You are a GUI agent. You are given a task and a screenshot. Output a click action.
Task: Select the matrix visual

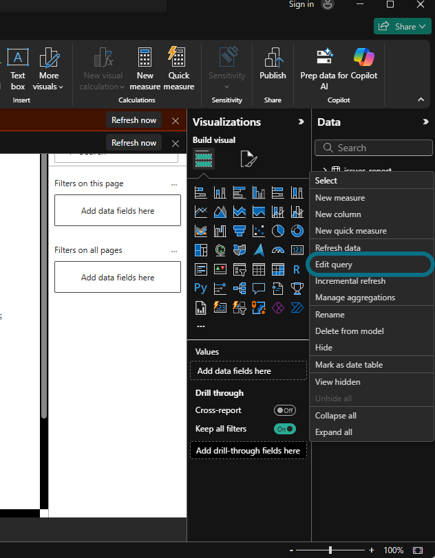coord(278,269)
